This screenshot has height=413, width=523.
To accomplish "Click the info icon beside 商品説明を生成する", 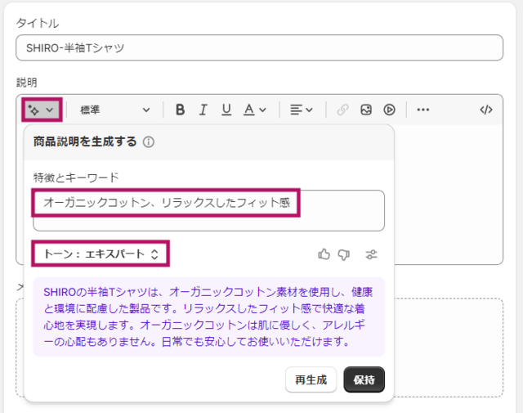I will (x=149, y=142).
